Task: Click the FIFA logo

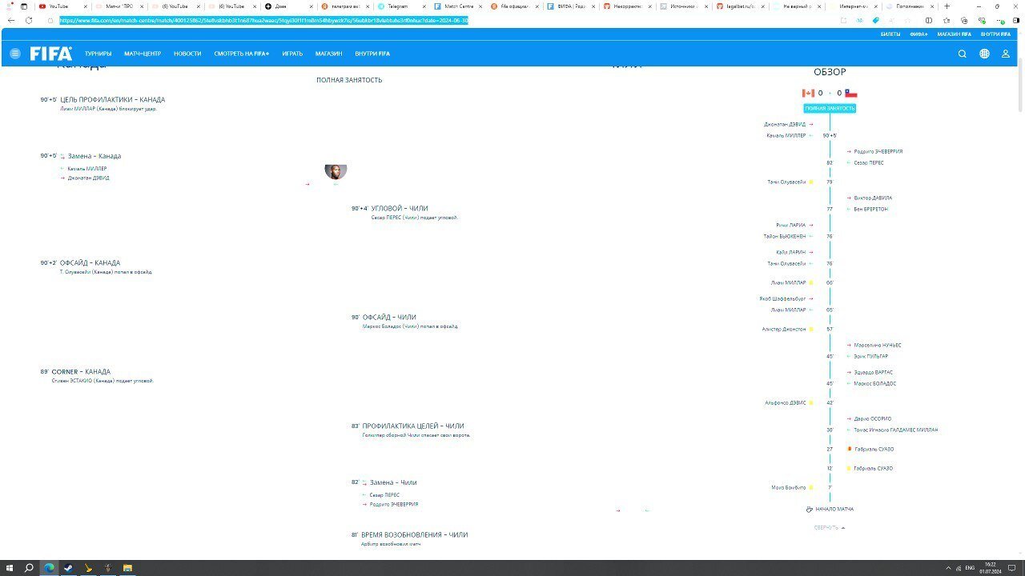Action: coord(51,54)
